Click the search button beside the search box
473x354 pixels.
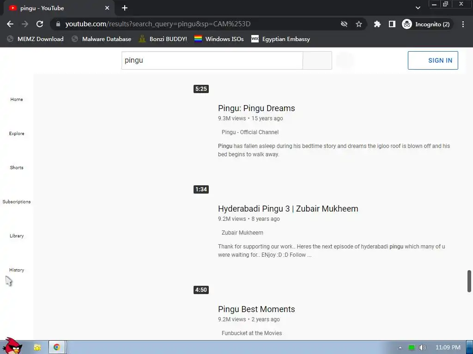[x=317, y=60]
